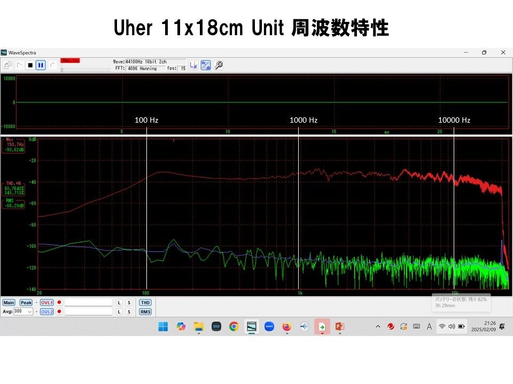Click the greyed-out repeat loop icon
Image resolution: width=513 pixels, height=384 pixels.
52,65
